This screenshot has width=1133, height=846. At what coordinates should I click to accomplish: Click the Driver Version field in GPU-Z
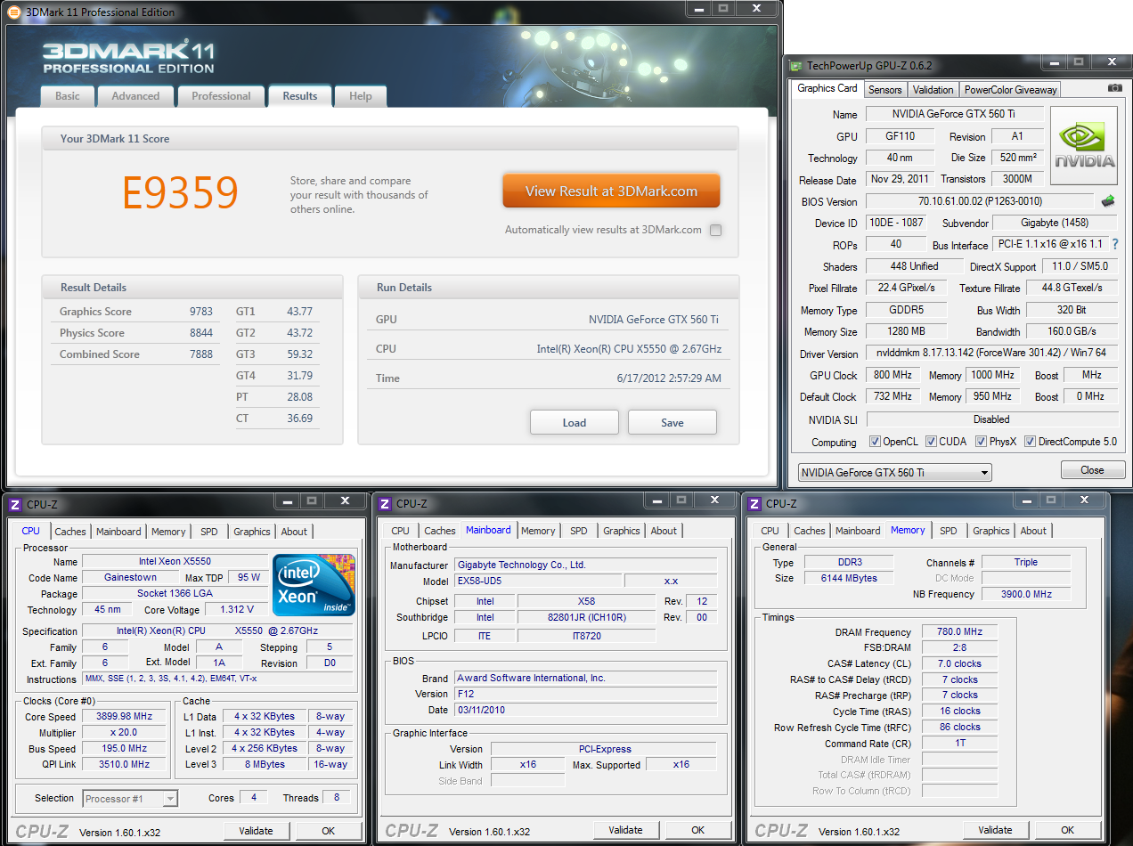991,354
